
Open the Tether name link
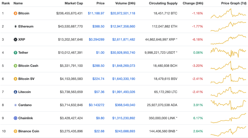[23, 53]
